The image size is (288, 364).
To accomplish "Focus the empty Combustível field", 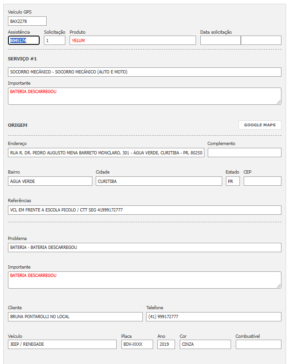I will (x=258, y=344).
